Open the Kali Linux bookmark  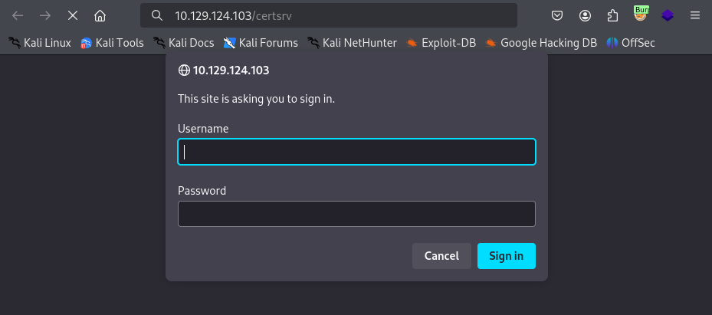pyautogui.click(x=40, y=43)
